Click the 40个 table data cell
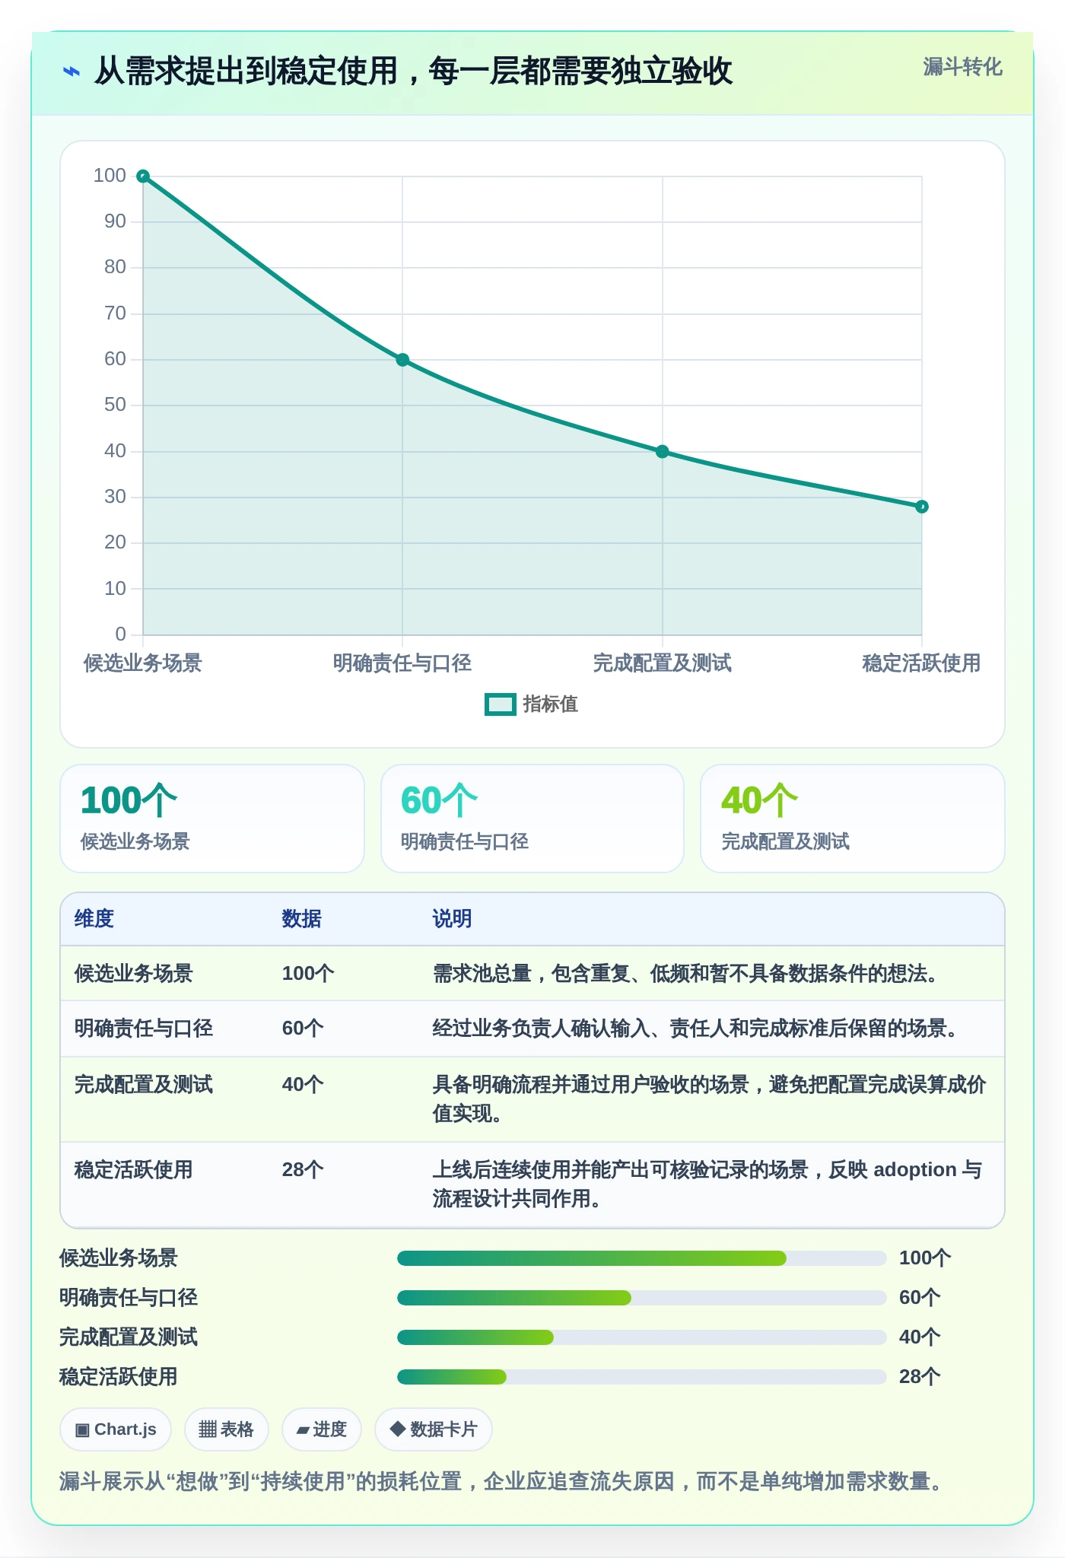The height and width of the screenshot is (1558, 1065). 303,1085
